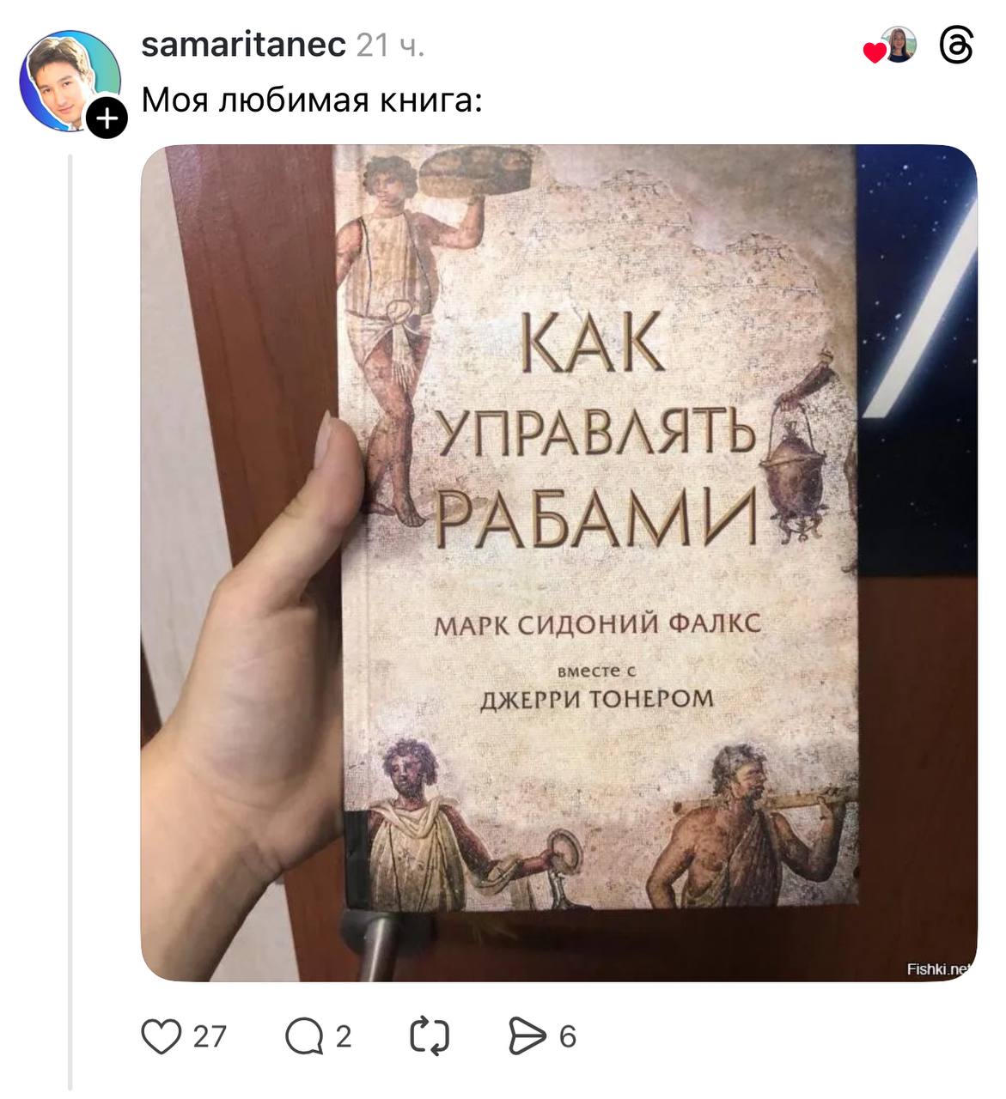Click the 21 ч. timestamp

tap(390, 46)
